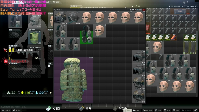Open the 商人 traders tab
This screenshot has height=112, width=199.
(137, 110)
